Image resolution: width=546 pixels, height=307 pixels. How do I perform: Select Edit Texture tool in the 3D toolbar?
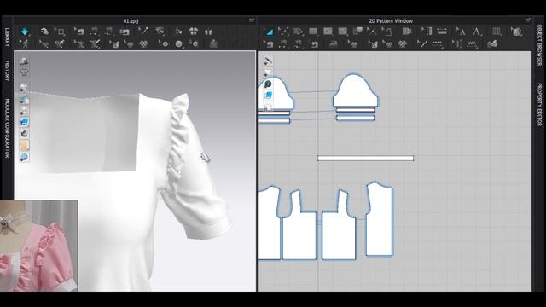pos(114,43)
